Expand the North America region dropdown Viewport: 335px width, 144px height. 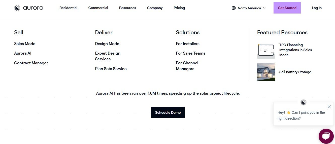tap(264, 8)
